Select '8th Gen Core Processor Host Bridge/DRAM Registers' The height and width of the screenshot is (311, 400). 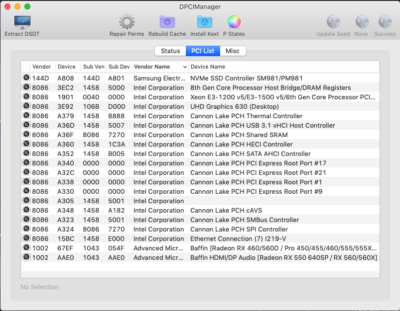(x=270, y=87)
